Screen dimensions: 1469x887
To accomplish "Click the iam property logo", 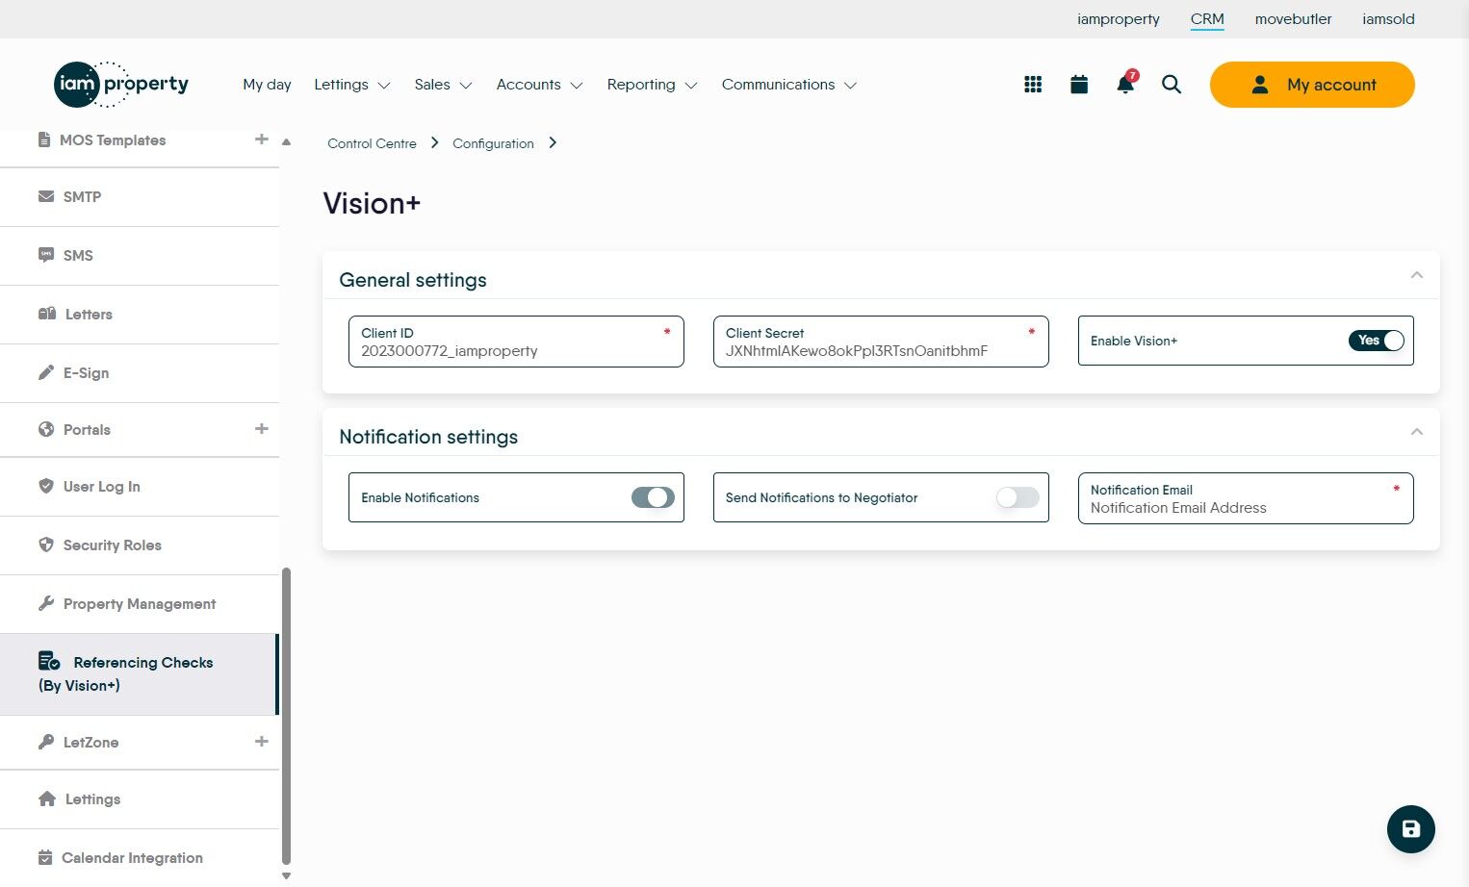I will [121, 85].
